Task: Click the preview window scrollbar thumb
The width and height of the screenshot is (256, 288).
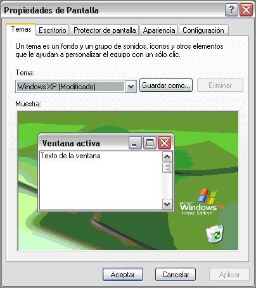Action: [x=167, y=168]
